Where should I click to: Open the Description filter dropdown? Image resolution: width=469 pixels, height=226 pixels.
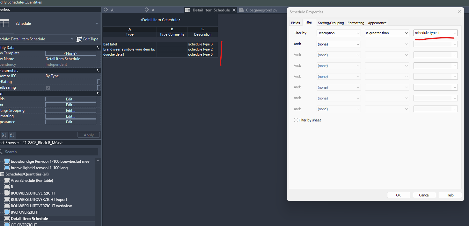click(x=339, y=33)
